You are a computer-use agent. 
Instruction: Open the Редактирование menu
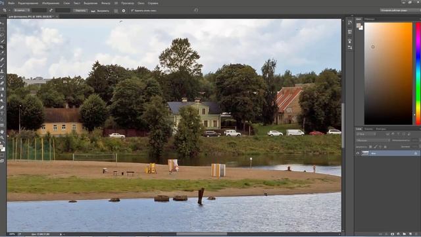click(28, 3)
